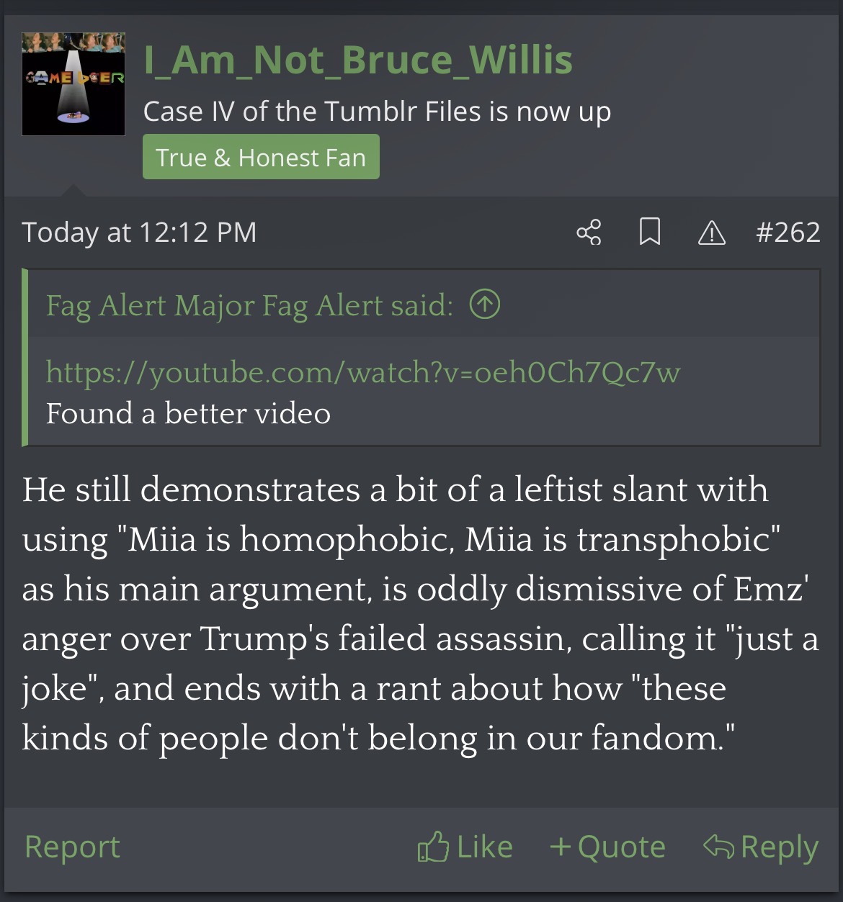Click the post body text paragraph
The height and width of the screenshot is (902, 843).
tap(421, 613)
